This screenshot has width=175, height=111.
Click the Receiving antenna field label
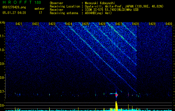click(x=64, y=13)
